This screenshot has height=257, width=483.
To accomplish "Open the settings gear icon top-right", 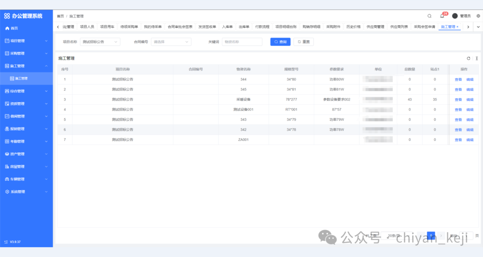I will click(x=478, y=16).
